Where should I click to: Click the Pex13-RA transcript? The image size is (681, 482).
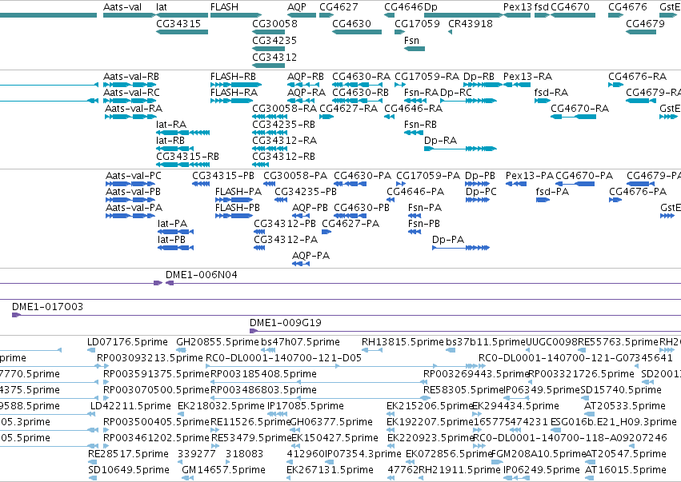point(517,85)
